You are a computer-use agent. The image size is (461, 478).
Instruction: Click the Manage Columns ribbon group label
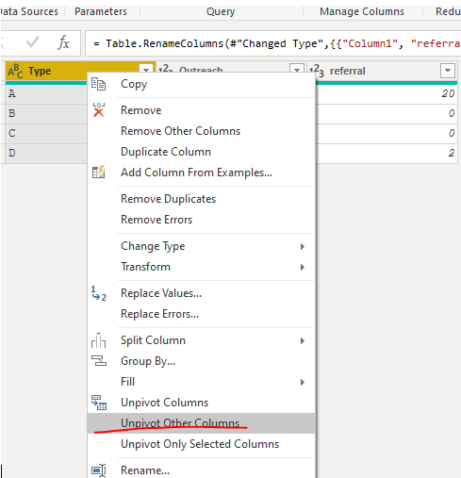[362, 11]
